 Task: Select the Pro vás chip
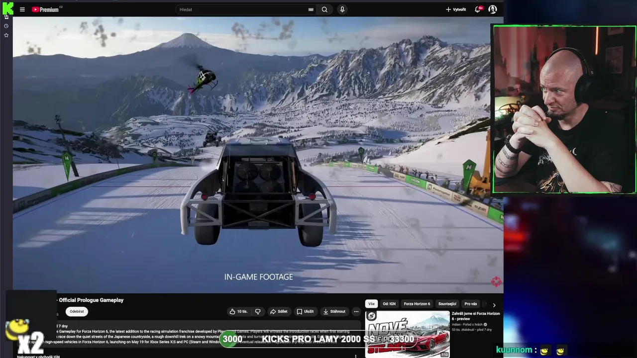coord(470,304)
